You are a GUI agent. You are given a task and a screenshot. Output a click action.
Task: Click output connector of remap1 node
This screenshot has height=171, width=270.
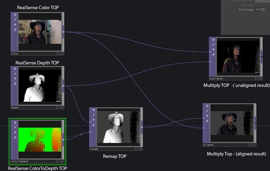click(x=142, y=127)
